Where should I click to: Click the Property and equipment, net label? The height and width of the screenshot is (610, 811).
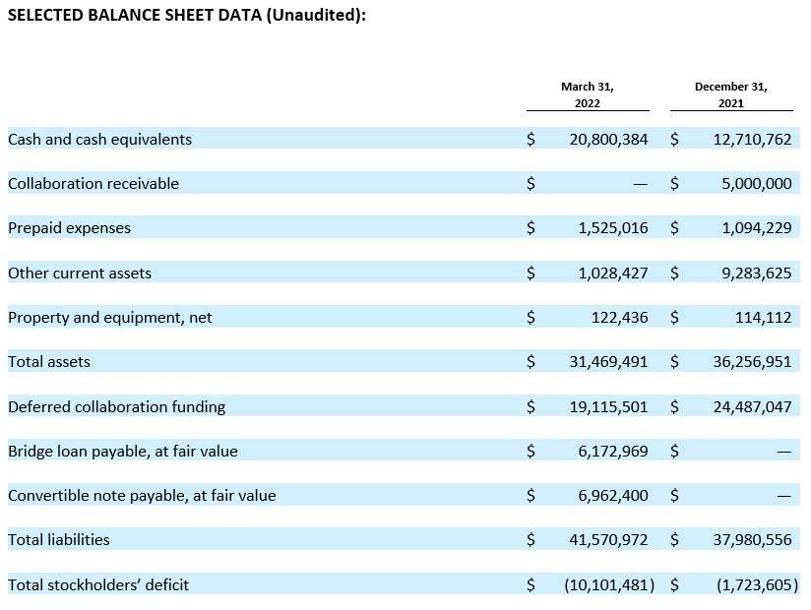coord(110,317)
